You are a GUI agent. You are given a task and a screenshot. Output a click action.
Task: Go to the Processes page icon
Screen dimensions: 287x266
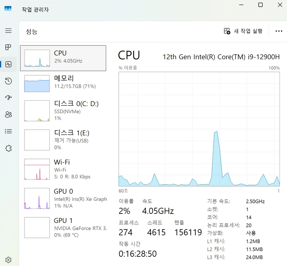pos(8,48)
